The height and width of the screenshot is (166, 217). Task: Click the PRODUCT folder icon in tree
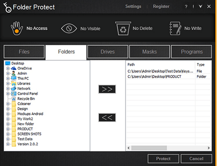[x=14, y=129]
